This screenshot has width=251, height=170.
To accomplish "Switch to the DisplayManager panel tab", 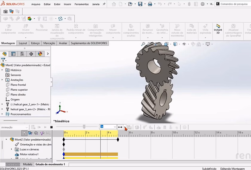I will coord(40,54).
